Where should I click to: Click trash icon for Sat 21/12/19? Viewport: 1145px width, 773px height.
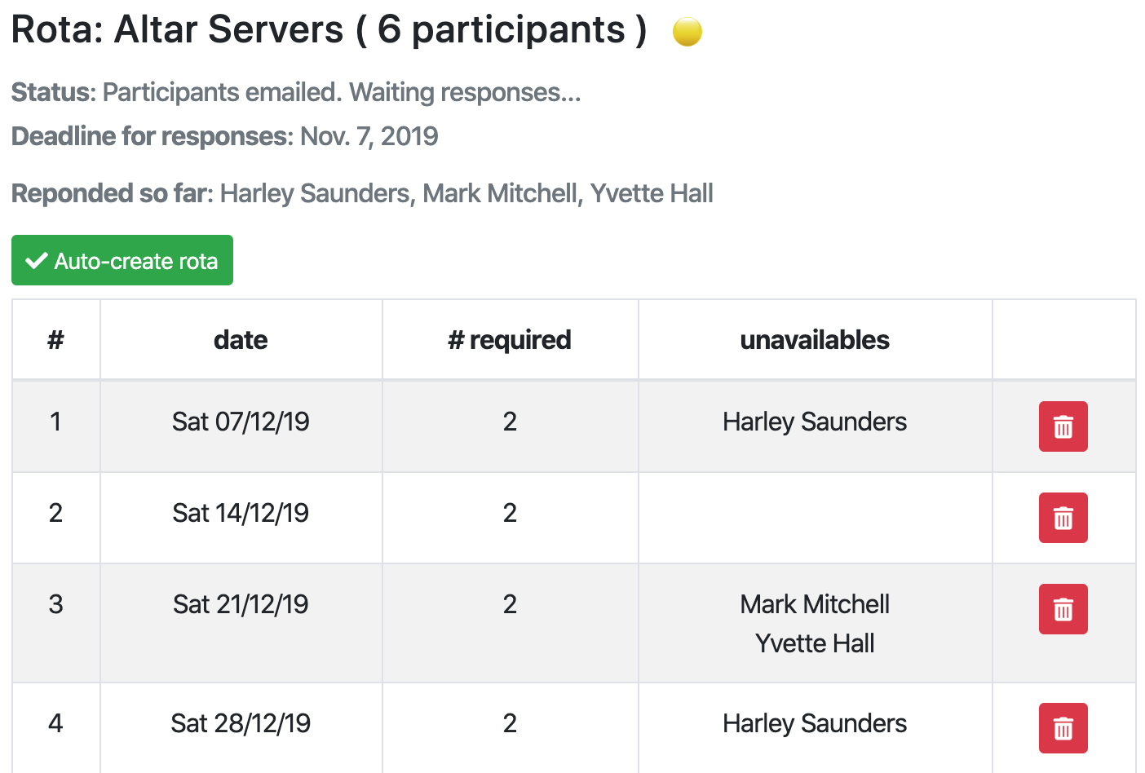click(x=1063, y=609)
